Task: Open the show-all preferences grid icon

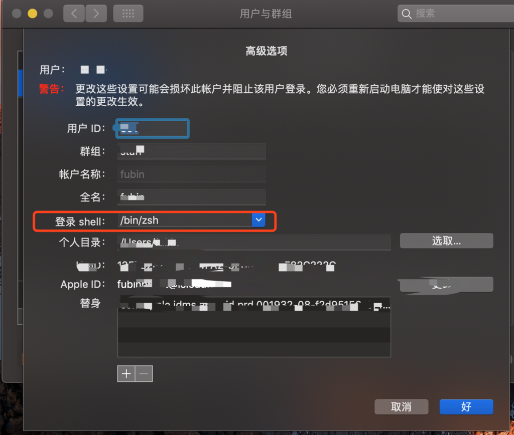Action: [x=128, y=14]
